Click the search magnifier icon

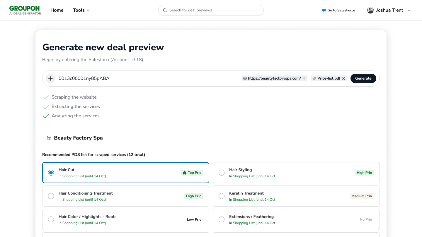tap(165, 10)
